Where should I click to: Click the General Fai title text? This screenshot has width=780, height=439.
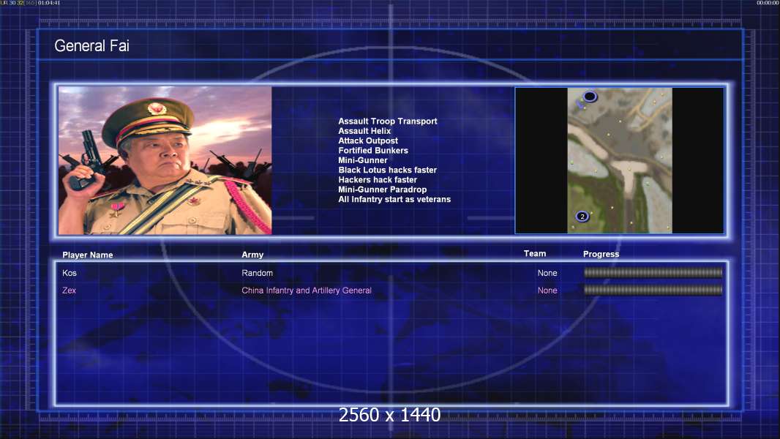coord(91,46)
